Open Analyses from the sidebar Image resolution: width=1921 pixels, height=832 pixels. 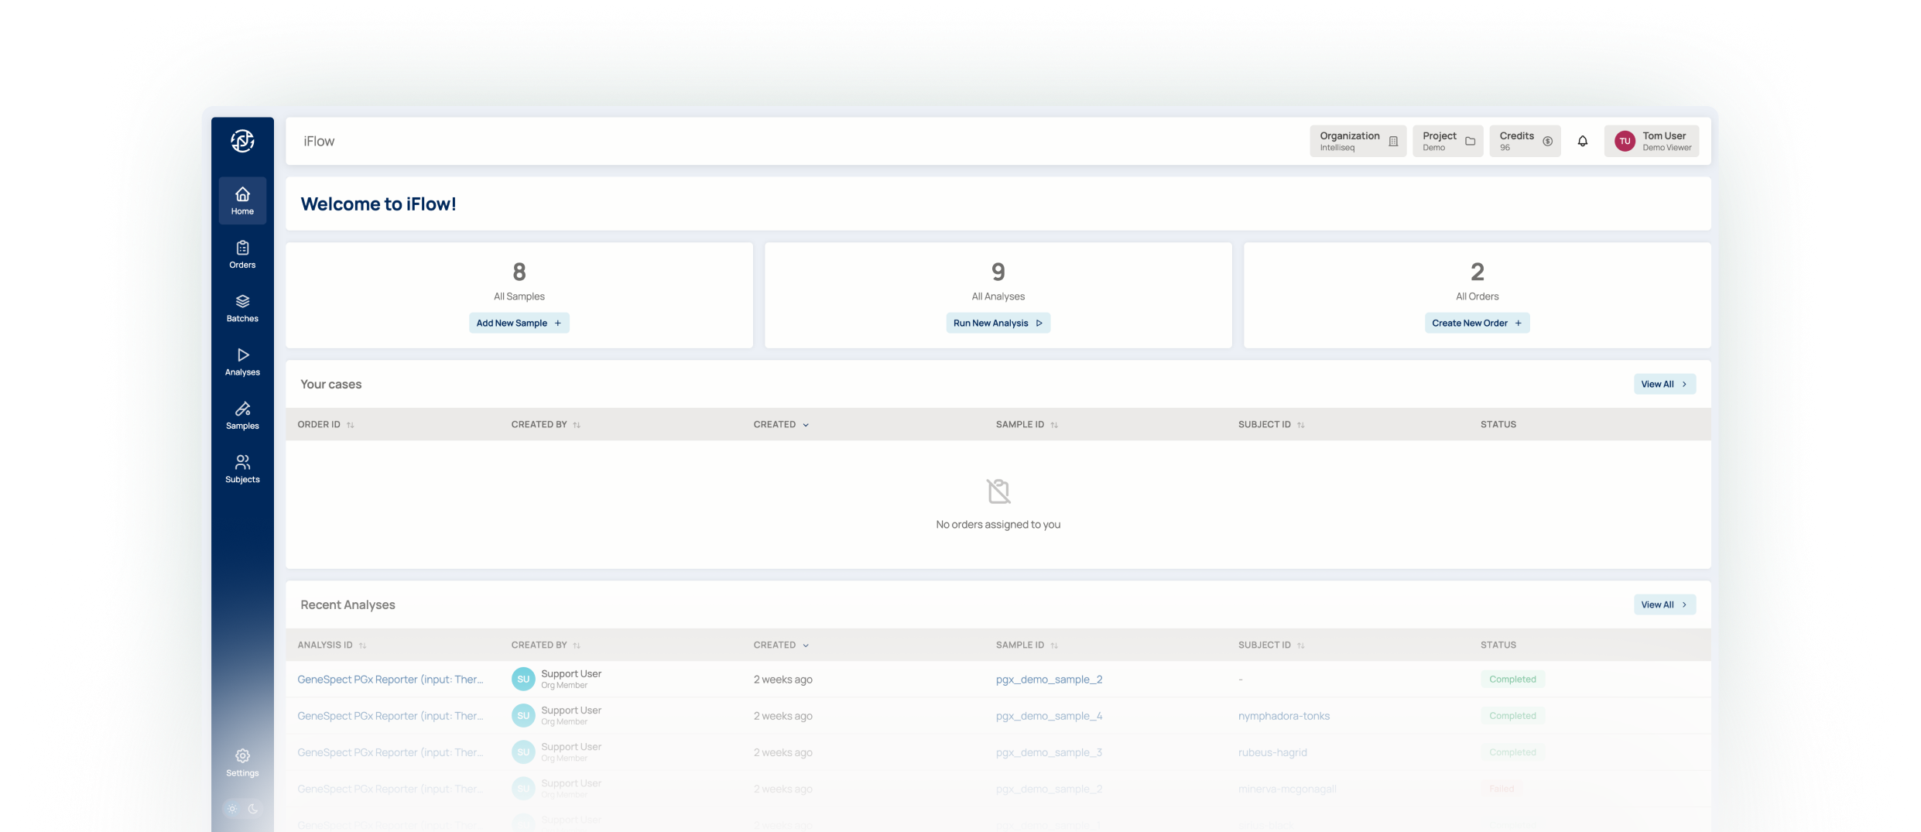pos(242,361)
